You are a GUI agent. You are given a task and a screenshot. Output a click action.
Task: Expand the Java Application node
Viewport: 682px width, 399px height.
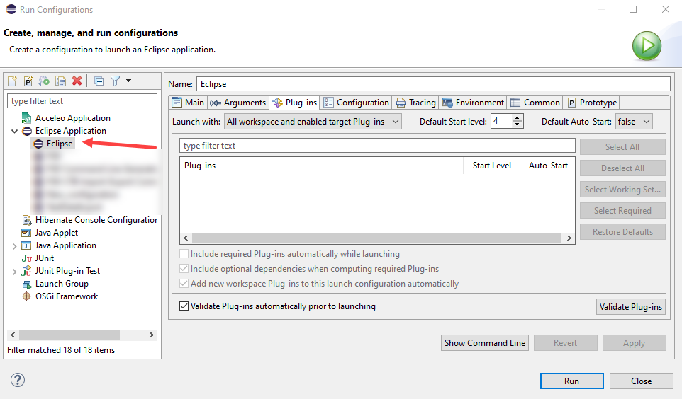(14, 246)
